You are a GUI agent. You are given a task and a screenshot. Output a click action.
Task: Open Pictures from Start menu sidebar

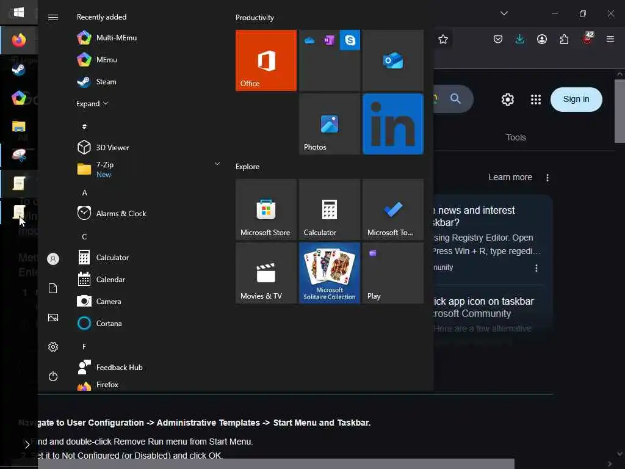click(53, 318)
